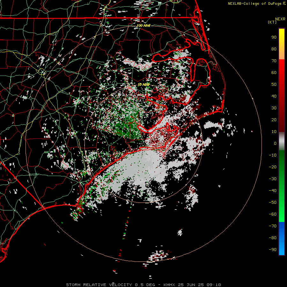Click the NEXR label above the color bar
Image resolution: width=287 pixels, height=287 pixels.
click(x=280, y=19)
